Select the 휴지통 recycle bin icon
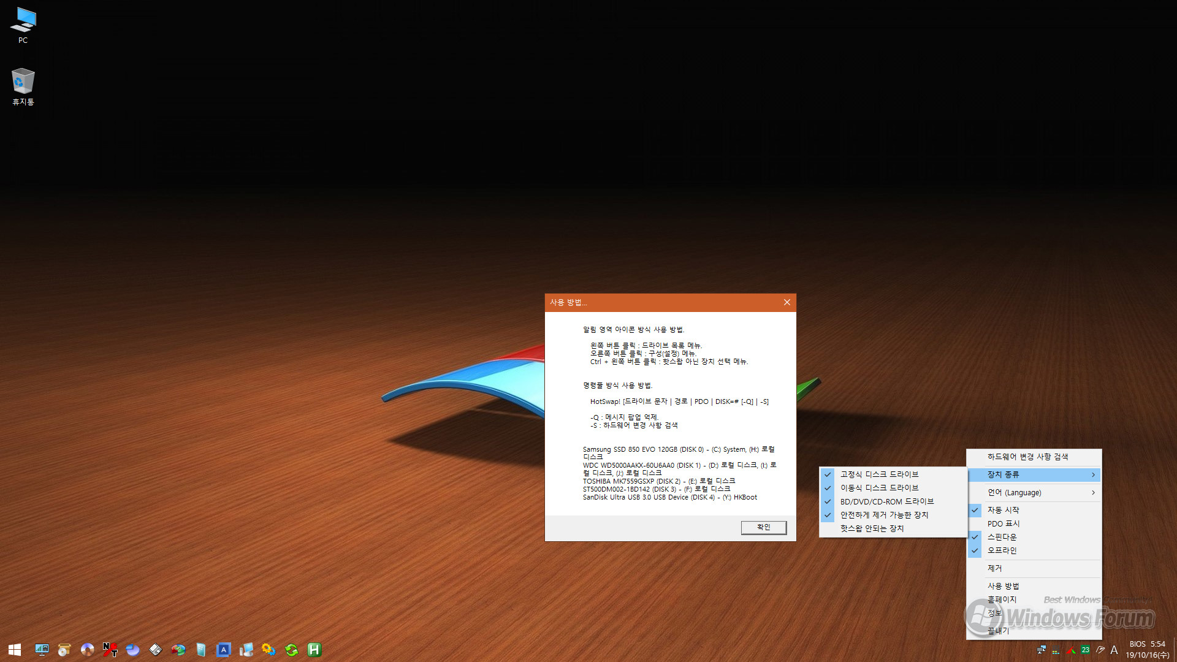 pyautogui.click(x=23, y=86)
